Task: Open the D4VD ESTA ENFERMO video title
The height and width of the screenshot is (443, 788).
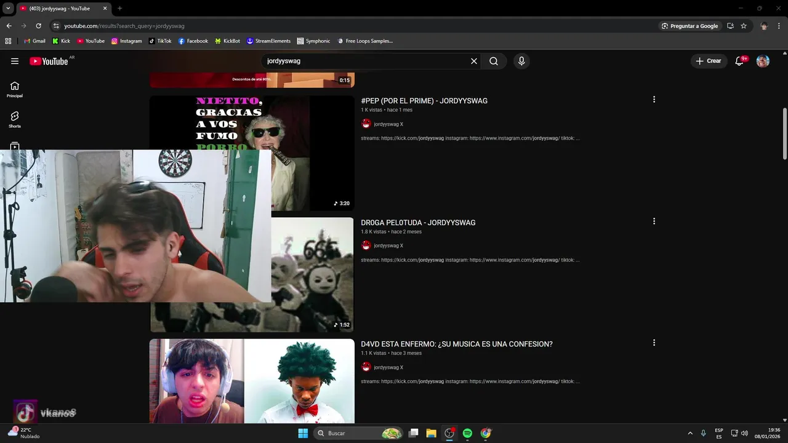Action: (457, 344)
